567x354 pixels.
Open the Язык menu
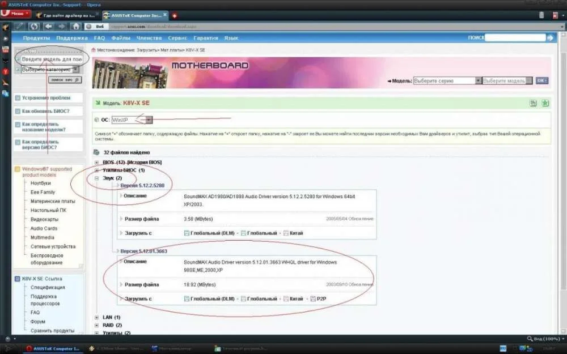(x=231, y=38)
